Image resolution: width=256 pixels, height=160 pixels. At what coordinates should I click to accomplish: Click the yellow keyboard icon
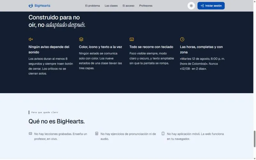coord(132,39)
